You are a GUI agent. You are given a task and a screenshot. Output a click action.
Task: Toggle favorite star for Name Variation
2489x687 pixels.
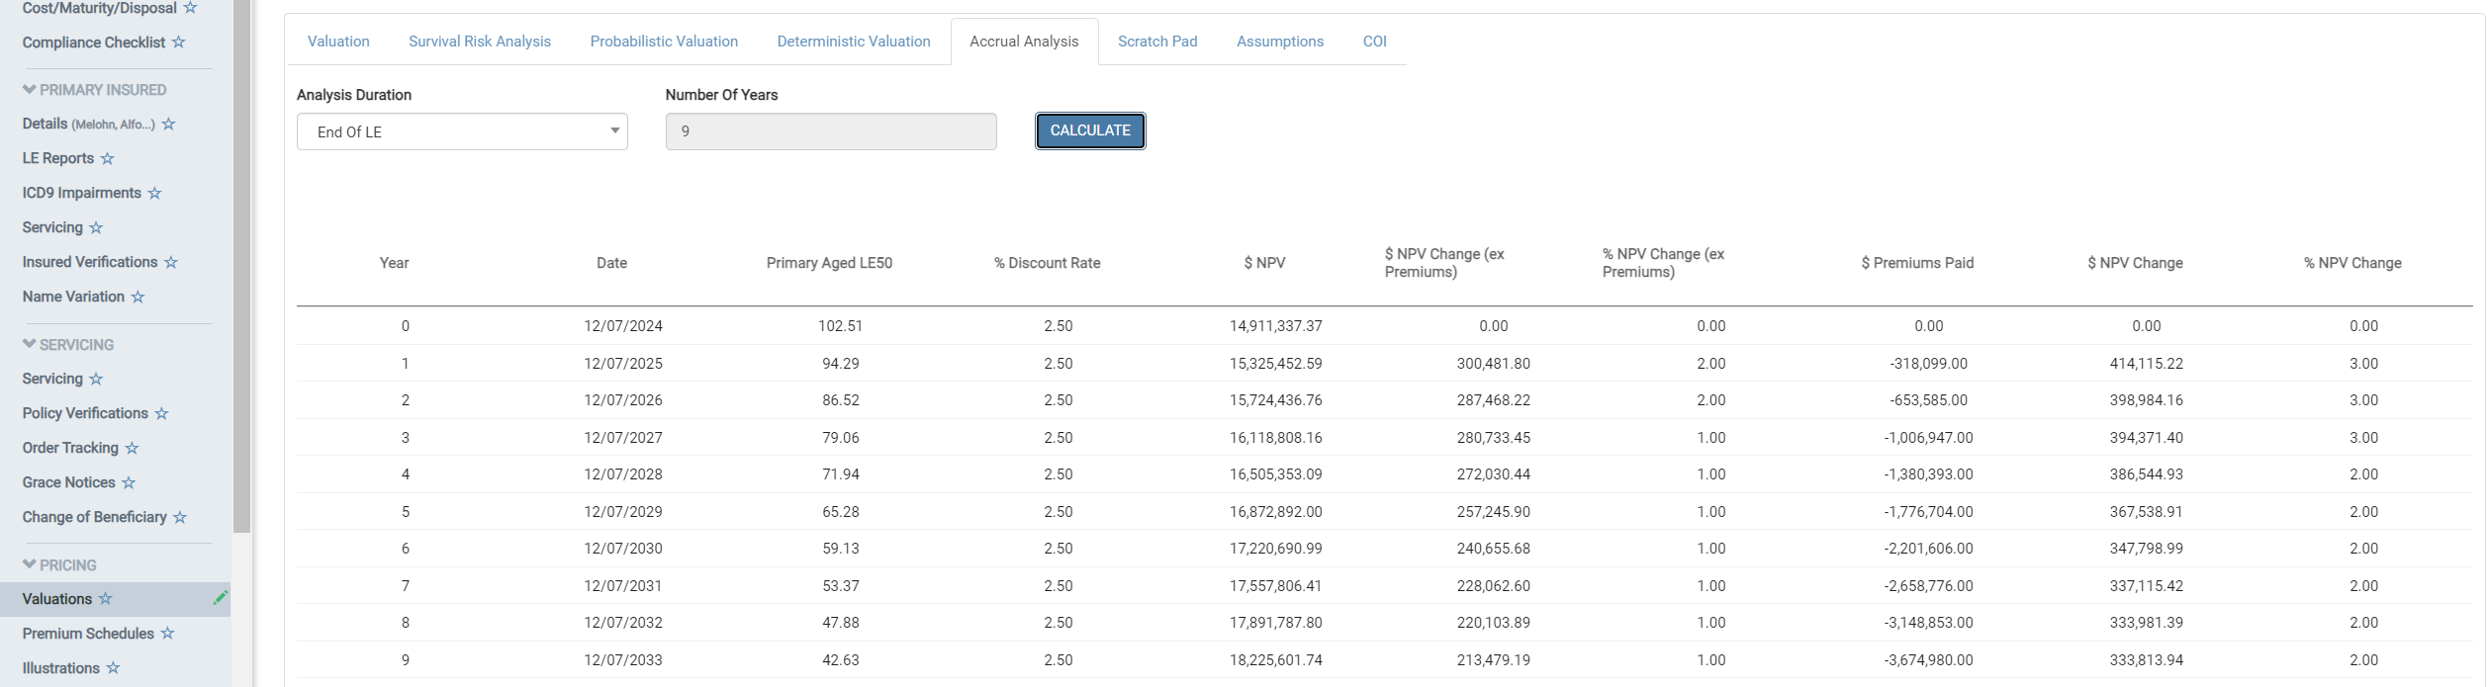point(138,297)
